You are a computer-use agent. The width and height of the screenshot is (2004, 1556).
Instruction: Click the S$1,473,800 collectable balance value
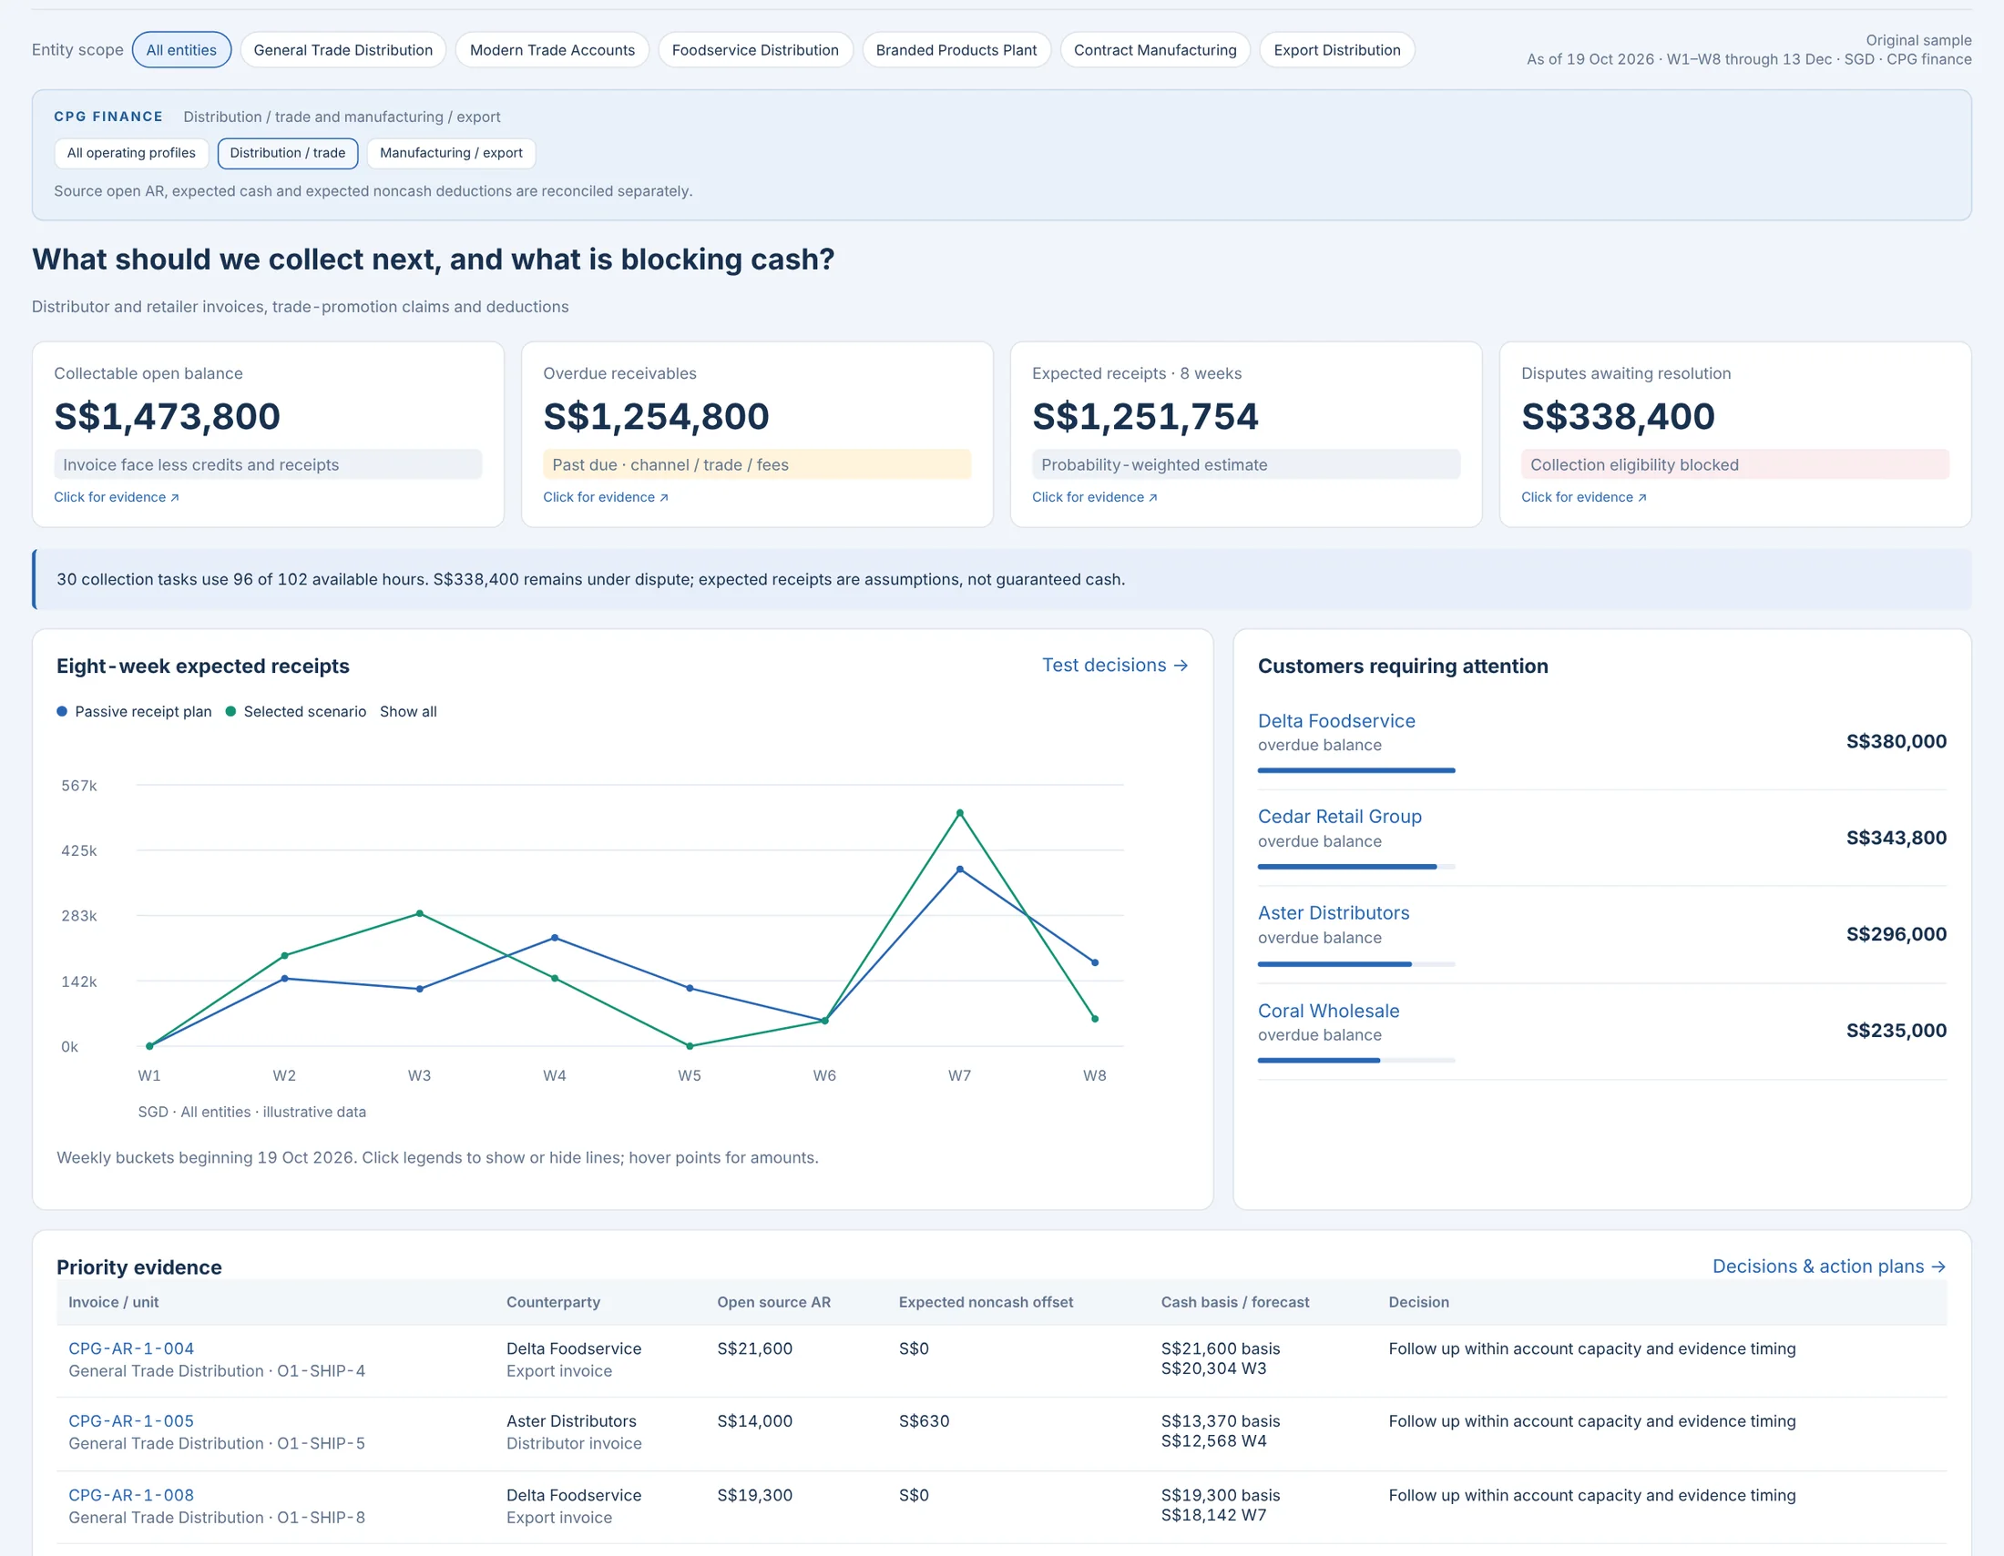[x=167, y=416]
